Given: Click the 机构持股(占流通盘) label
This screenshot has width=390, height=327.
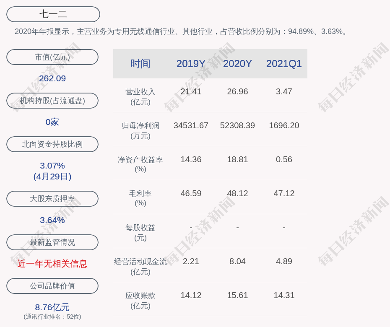Looking at the screenshot, I should point(52,101).
